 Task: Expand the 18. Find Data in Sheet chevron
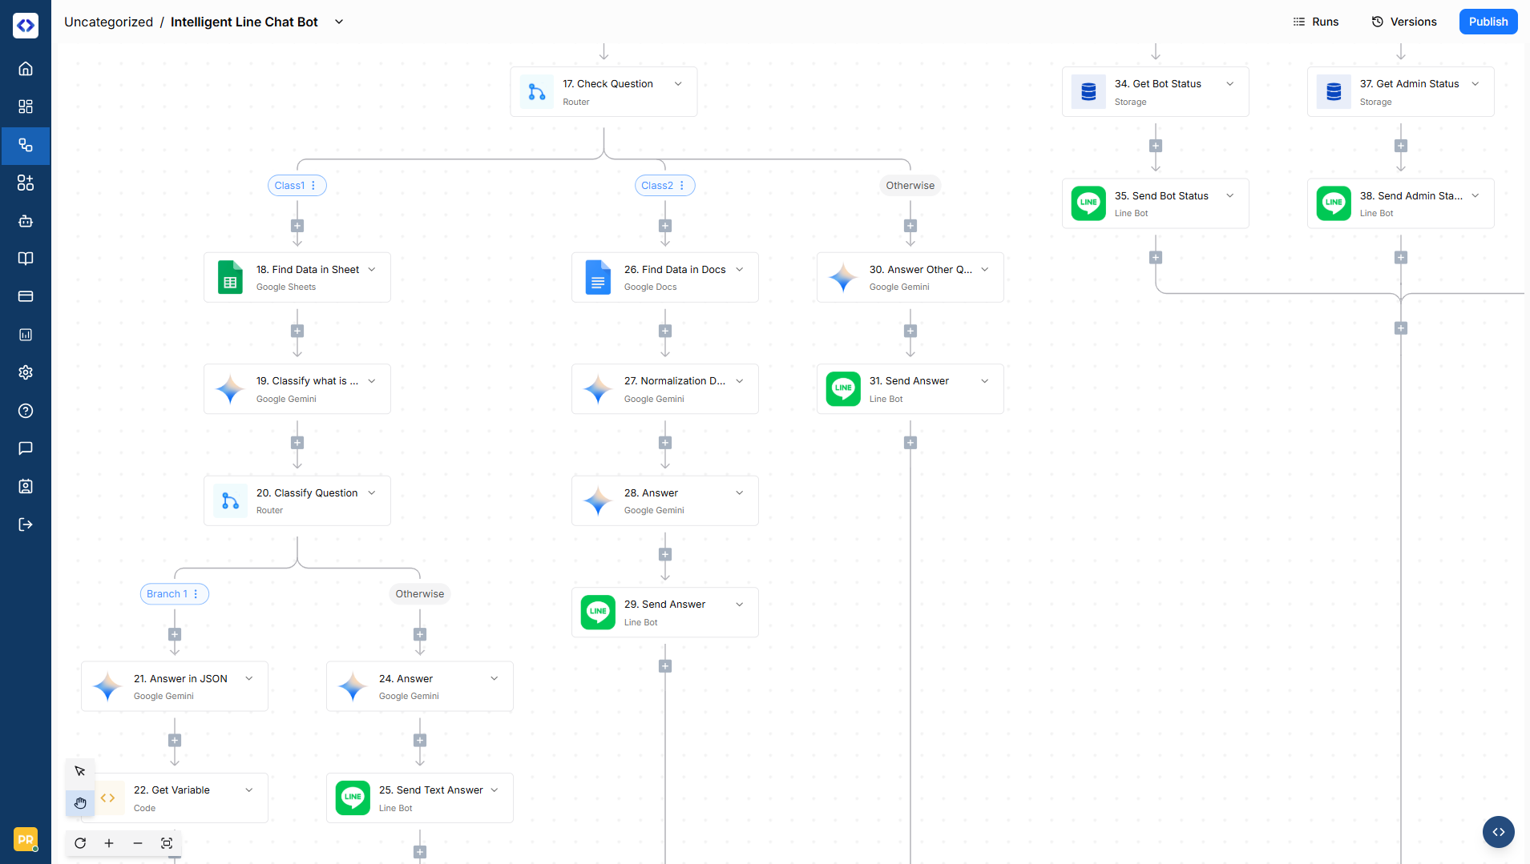tap(372, 270)
